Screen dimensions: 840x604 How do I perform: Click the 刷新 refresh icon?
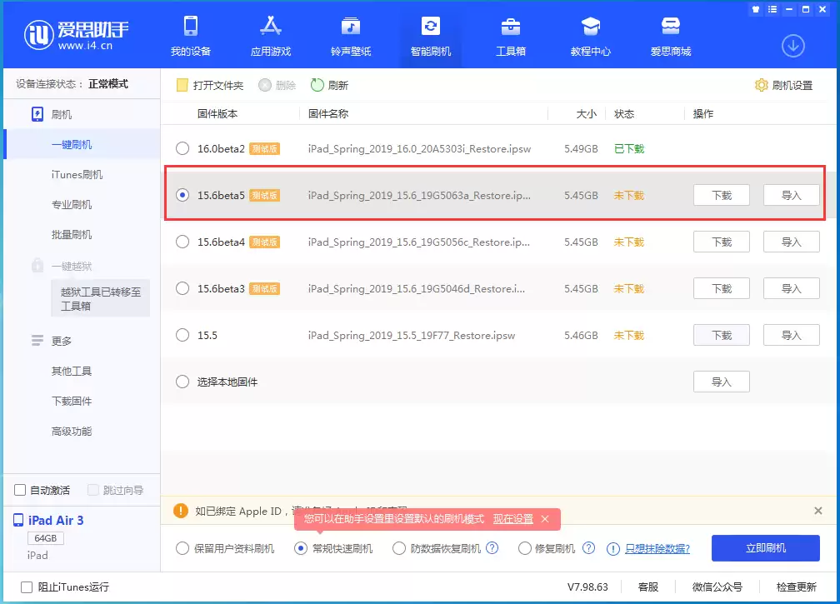(317, 85)
